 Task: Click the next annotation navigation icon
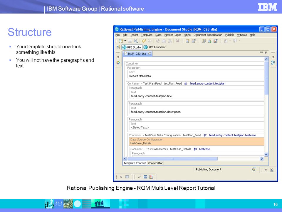coord(235,41)
